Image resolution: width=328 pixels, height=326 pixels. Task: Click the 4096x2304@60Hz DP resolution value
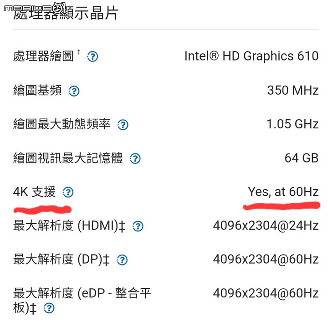266,259
